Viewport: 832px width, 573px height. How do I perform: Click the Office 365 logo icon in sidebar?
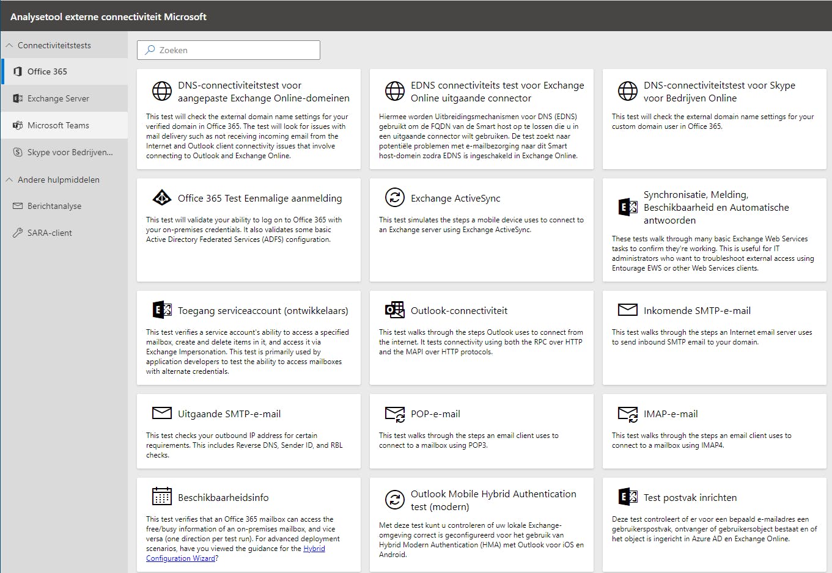click(18, 71)
